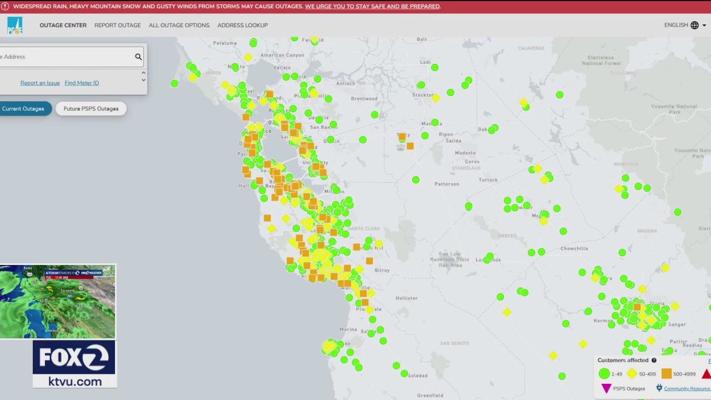This screenshot has height=400, width=711.
Task: Toggle the yellow 50-499 legend filter
Action: [x=632, y=374]
